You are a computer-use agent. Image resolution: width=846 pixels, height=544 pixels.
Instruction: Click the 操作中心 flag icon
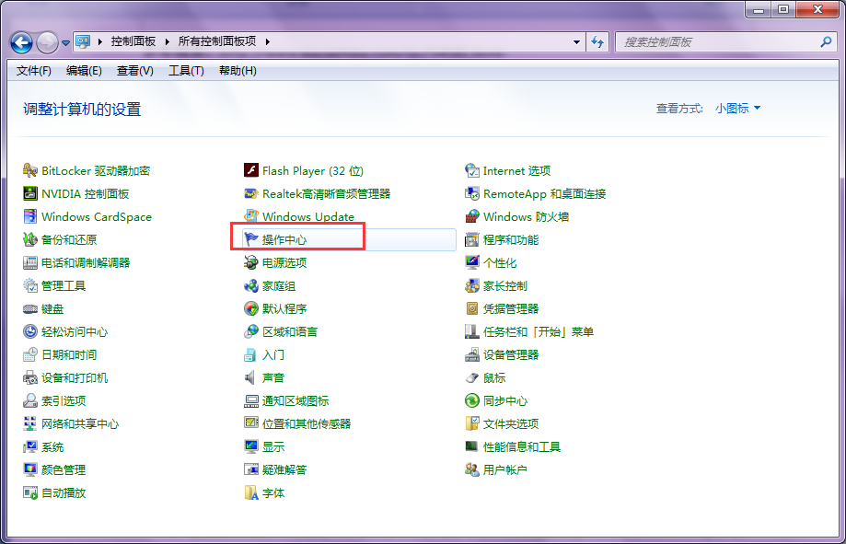tap(251, 239)
